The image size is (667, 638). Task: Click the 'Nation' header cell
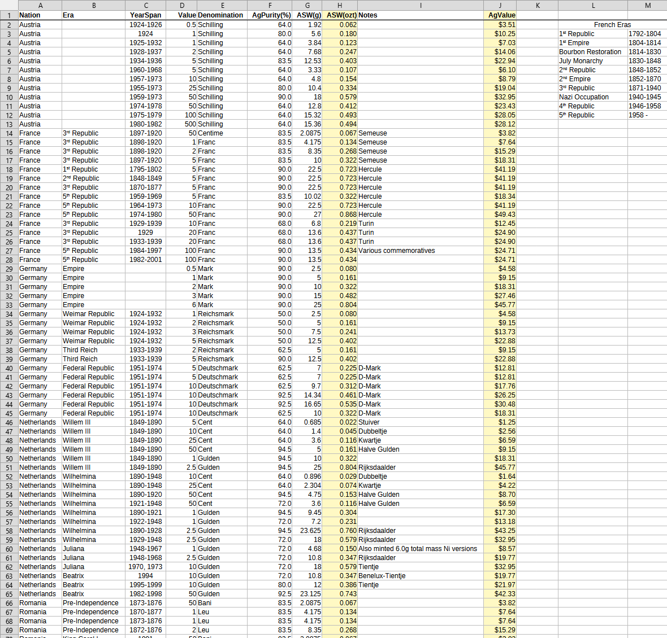click(40, 15)
